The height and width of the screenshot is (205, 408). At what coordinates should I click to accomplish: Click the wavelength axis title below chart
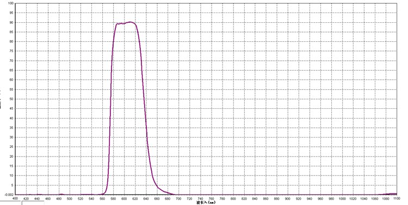pyautogui.click(x=206, y=202)
